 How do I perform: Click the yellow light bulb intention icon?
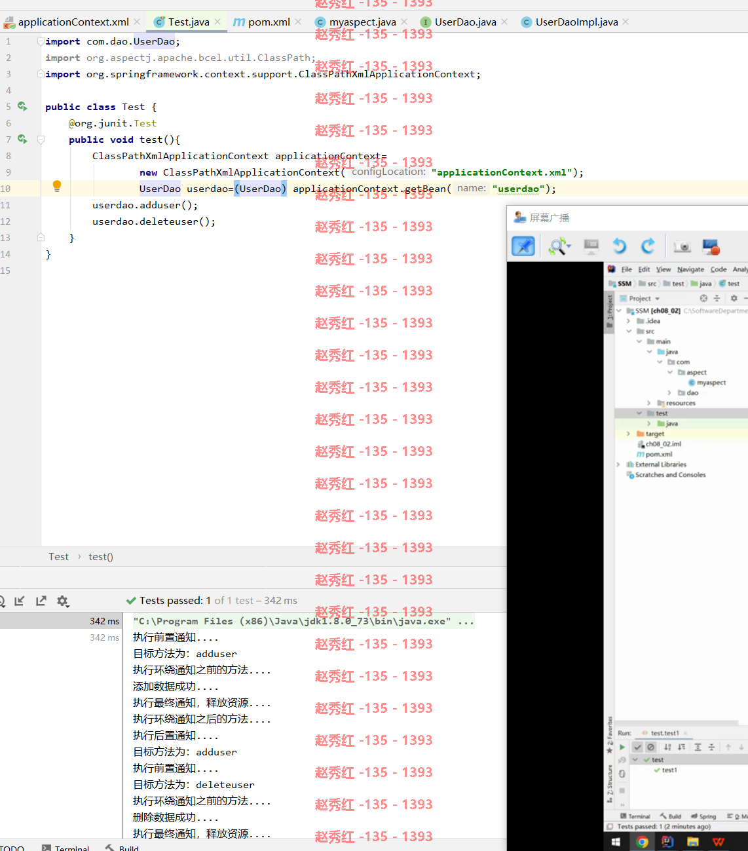coord(57,186)
